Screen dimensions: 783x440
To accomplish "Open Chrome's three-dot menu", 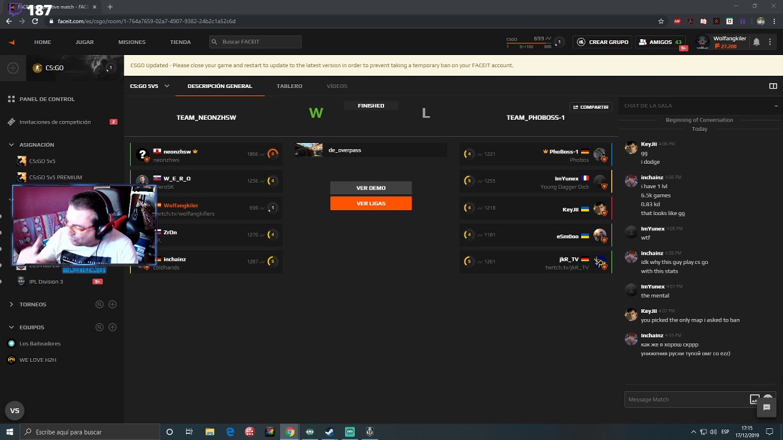I will pyautogui.click(x=774, y=21).
